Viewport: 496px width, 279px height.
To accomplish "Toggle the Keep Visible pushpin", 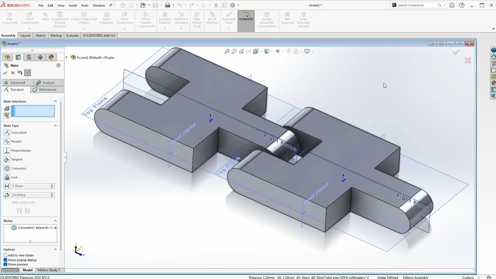I will point(27,73).
